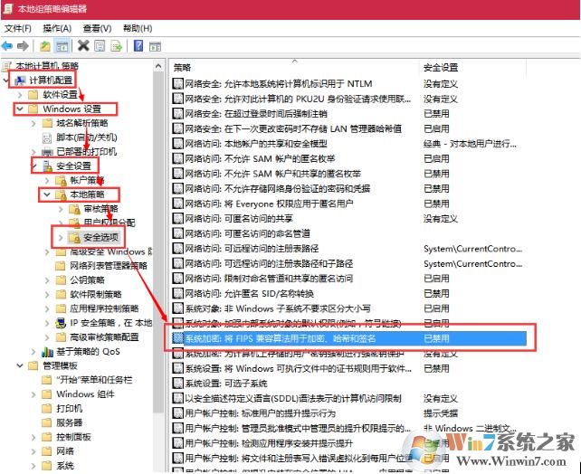Screen dimensions: 581x474
Task: Click the blue Help question mark icon
Action: [x=138, y=45]
